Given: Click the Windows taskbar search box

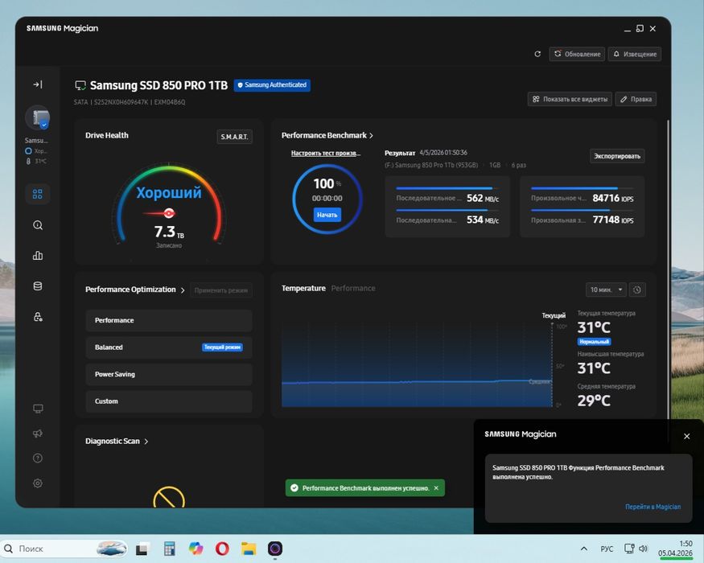Looking at the screenshot, I should (x=64, y=549).
